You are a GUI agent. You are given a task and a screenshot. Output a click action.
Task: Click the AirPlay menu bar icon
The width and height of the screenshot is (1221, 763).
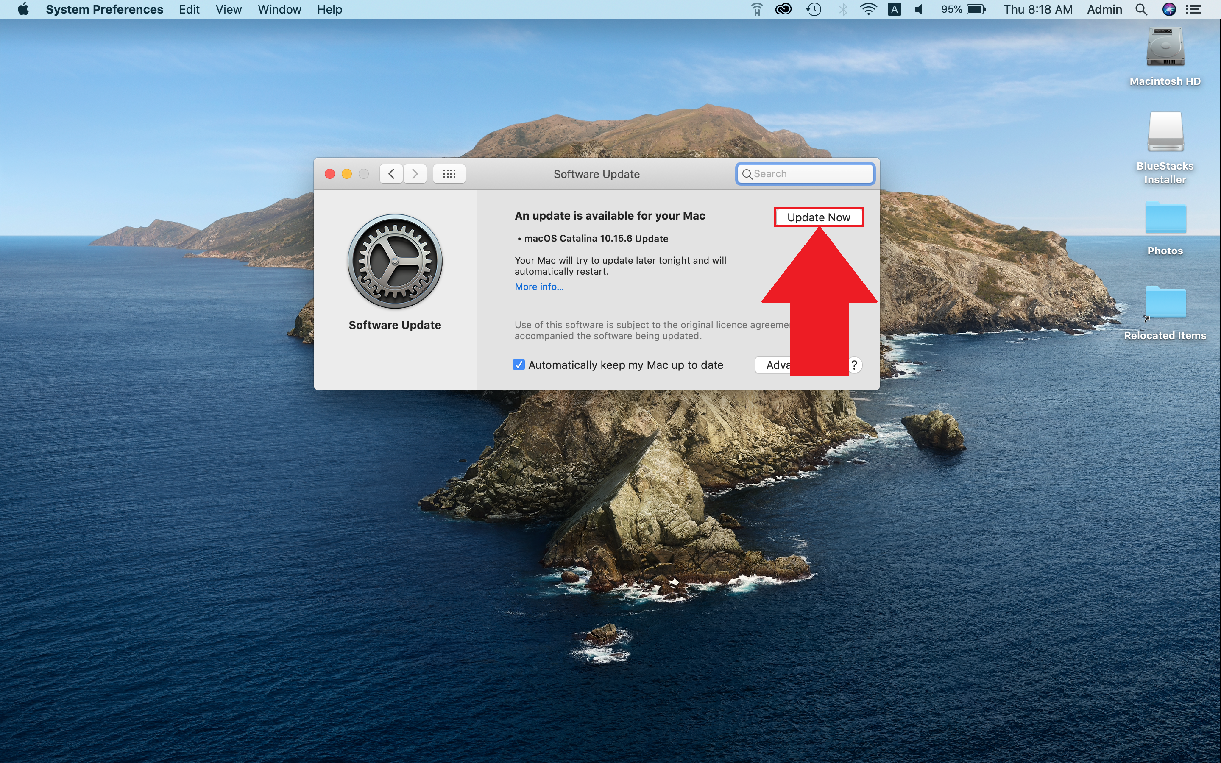click(x=758, y=10)
